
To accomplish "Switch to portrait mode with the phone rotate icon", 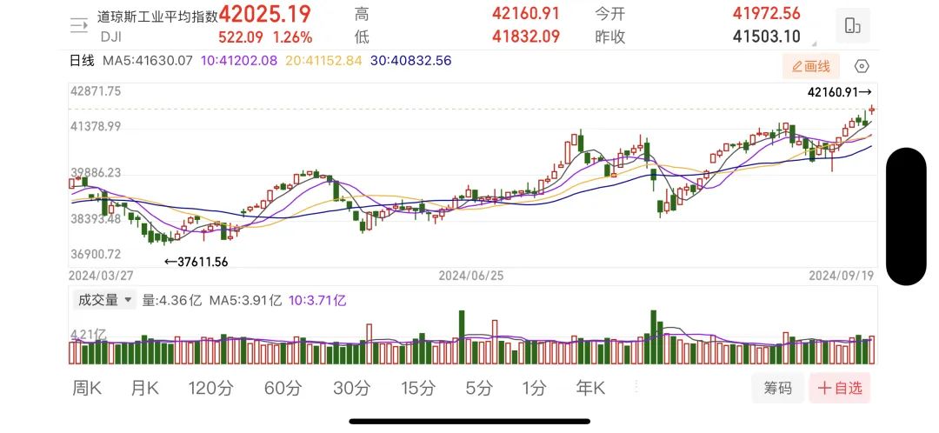I will [x=853, y=26].
